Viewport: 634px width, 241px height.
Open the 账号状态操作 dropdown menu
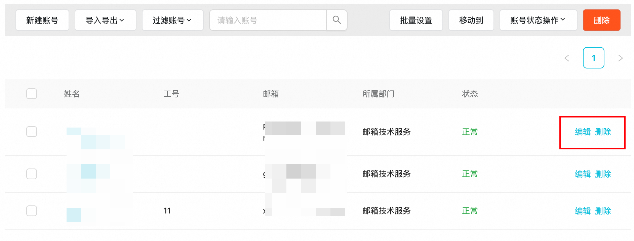538,20
